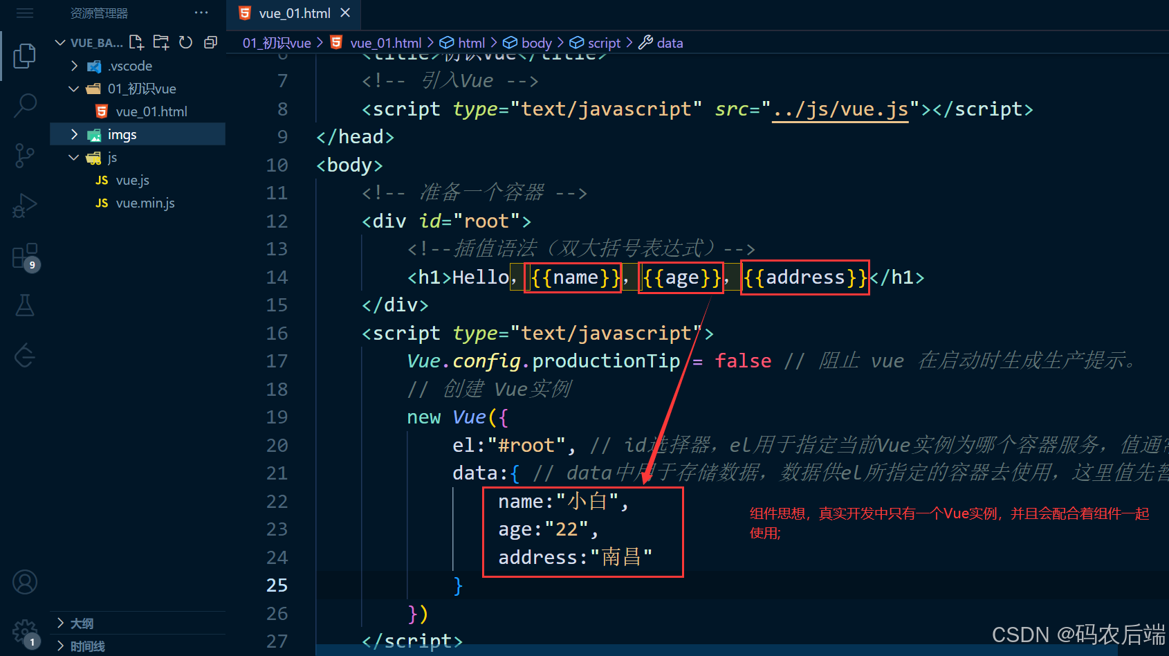Click the </head> tag on line 9
Image resolution: width=1169 pixels, height=656 pixels.
tap(355, 137)
